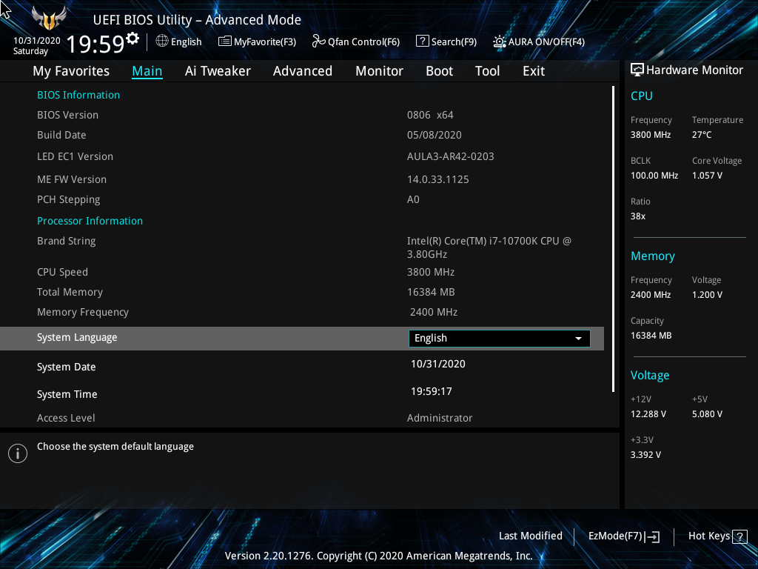The height and width of the screenshot is (569, 758).
Task: Toggle AURA ON/OFF light icon
Action: click(500, 41)
